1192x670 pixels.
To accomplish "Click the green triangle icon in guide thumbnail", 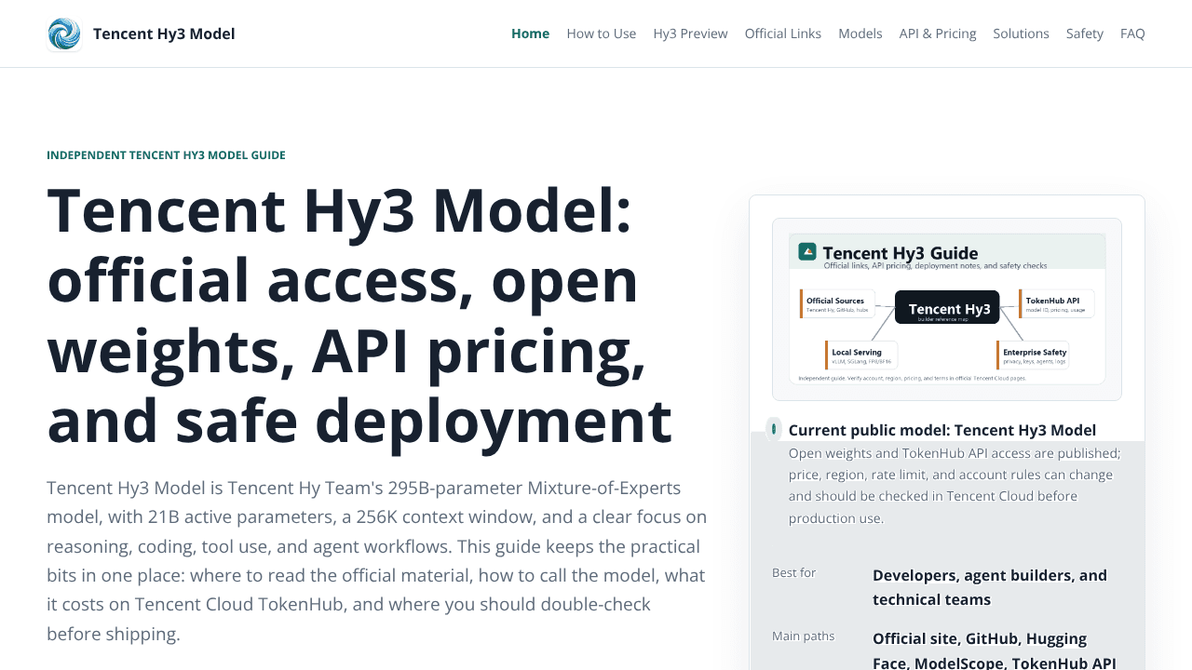I will pyautogui.click(x=807, y=251).
